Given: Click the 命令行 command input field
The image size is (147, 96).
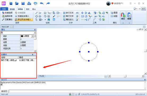Looking at the screenshot, I should pos(77,91).
